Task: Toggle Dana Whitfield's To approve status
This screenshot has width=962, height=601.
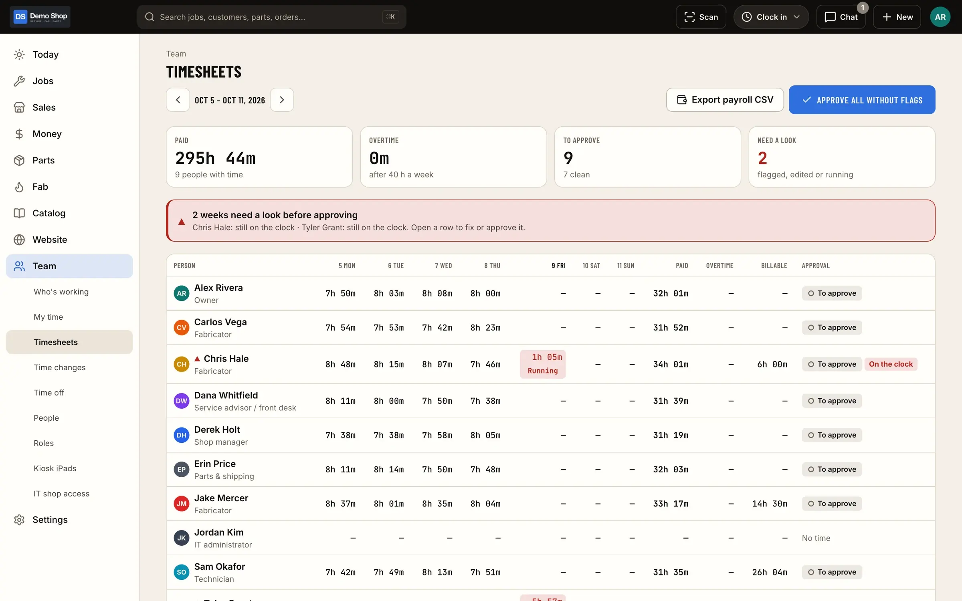Action: [x=832, y=401]
